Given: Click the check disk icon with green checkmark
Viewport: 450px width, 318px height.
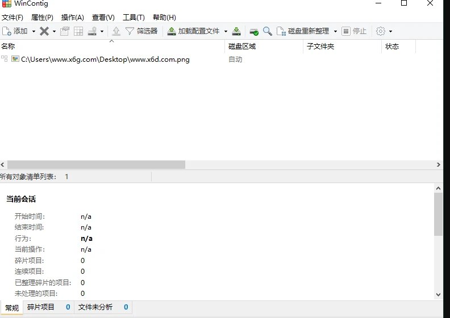Looking at the screenshot, I should coord(254,31).
